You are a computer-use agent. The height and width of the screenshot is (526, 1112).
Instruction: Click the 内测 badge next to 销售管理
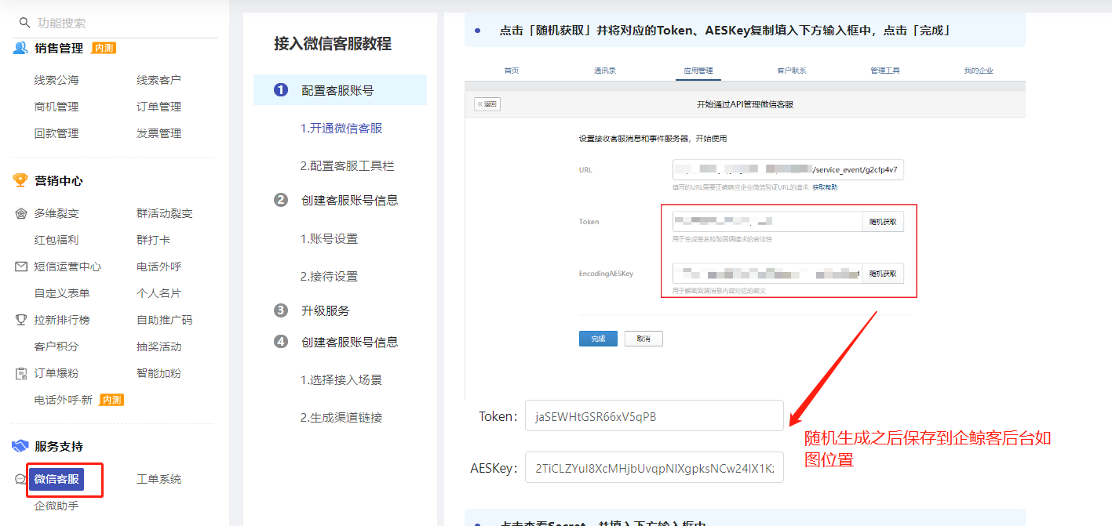click(x=104, y=48)
